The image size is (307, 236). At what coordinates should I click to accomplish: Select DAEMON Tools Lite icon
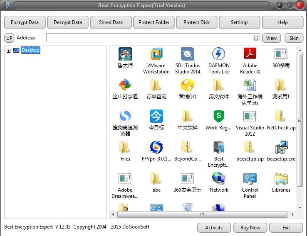click(x=219, y=54)
